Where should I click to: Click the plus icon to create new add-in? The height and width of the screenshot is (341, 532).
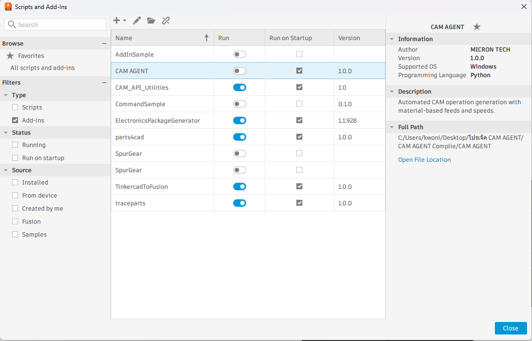click(117, 21)
